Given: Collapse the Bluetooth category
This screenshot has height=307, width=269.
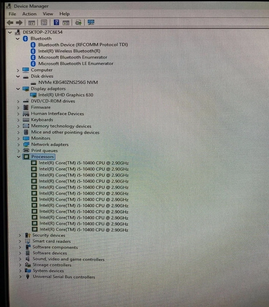Looking at the screenshot, I should point(17,39).
